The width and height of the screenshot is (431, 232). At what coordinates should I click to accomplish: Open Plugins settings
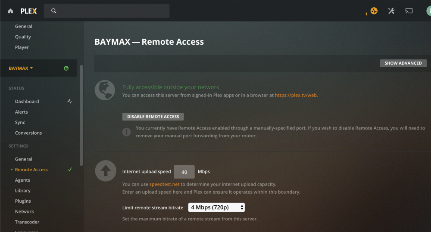point(23,201)
